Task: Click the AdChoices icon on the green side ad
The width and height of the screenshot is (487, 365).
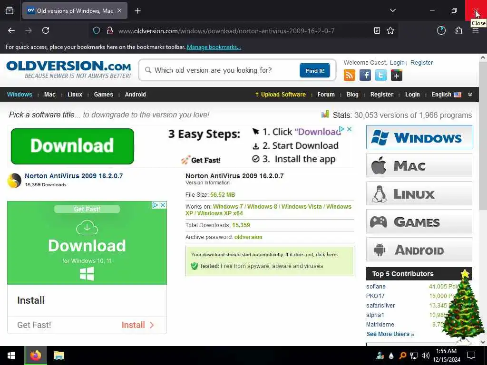Action: 156,205
